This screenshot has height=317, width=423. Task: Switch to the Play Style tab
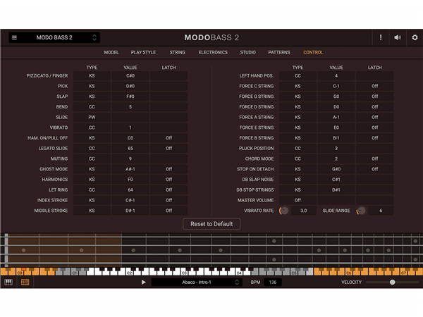[143, 52]
